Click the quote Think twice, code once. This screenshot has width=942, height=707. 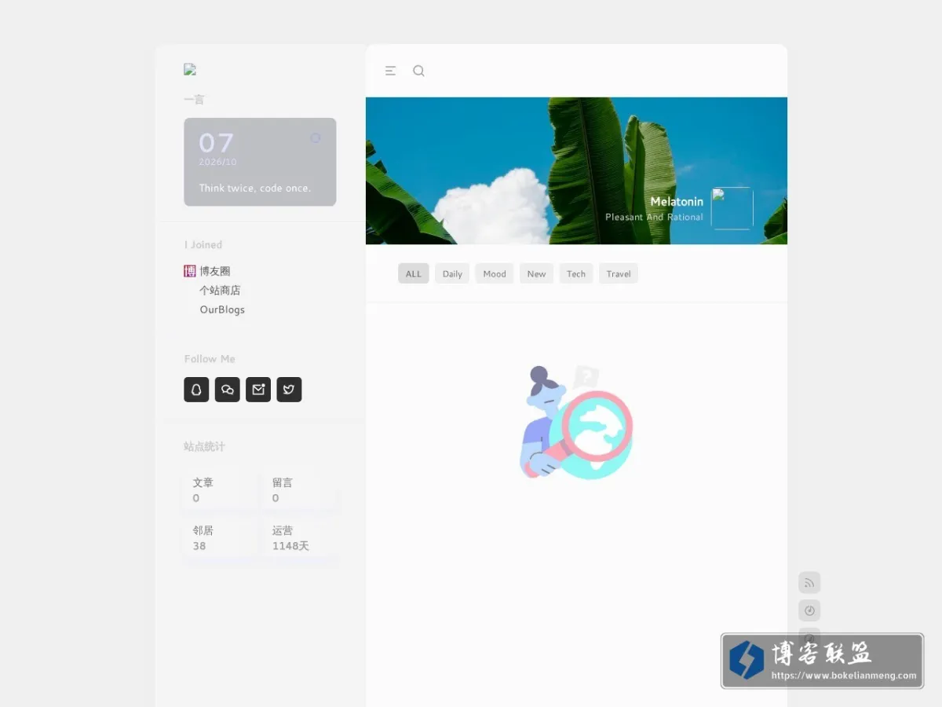click(255, 189)
